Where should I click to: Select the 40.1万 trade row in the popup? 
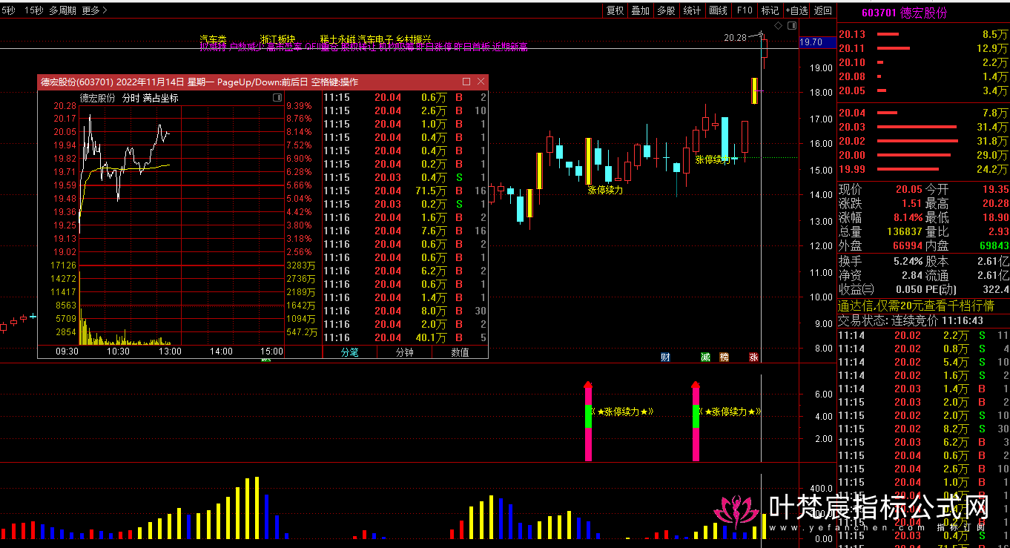pyautogui.click(x=405, y=337)
